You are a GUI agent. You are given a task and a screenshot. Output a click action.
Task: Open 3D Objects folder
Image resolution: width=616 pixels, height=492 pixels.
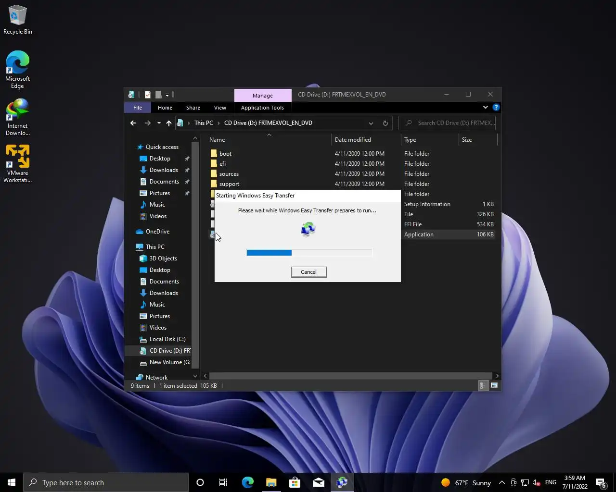pyautogui.click(x=163, y=258)
